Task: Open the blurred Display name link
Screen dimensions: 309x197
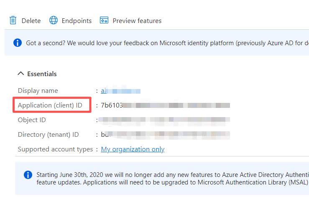Action: [x=120, y=91]
